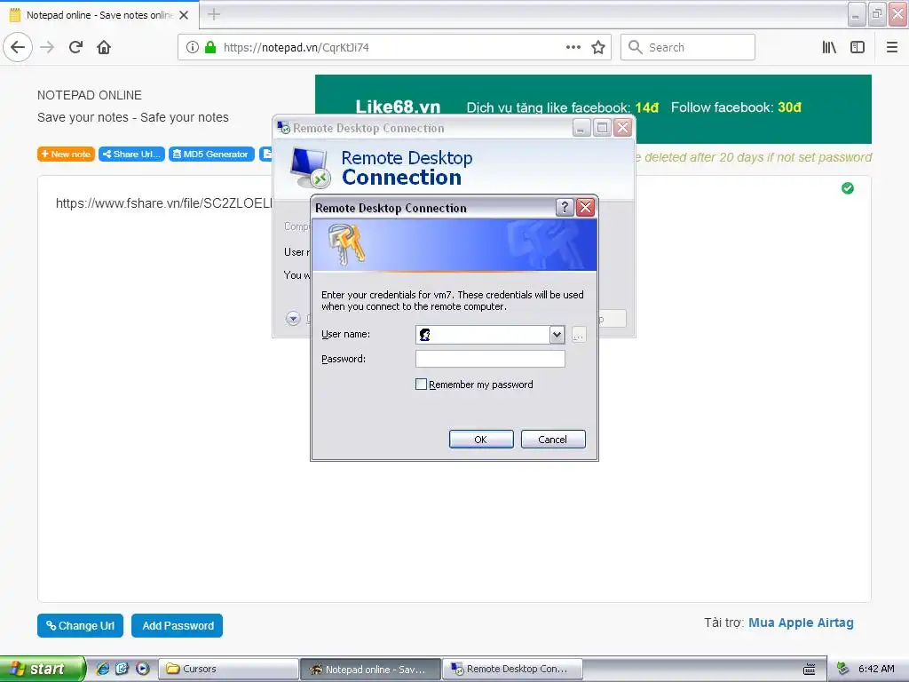This screenshot has height=682, width=909.
Task: Open the Firefox Library icon
Action: click(830, 47)
